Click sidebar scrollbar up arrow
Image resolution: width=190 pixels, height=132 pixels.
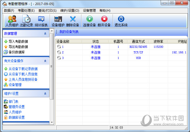click(52, 31)
